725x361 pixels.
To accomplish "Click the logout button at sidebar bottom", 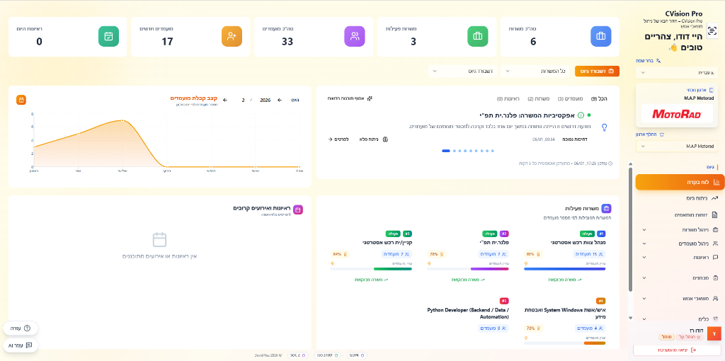I will 676,350.
